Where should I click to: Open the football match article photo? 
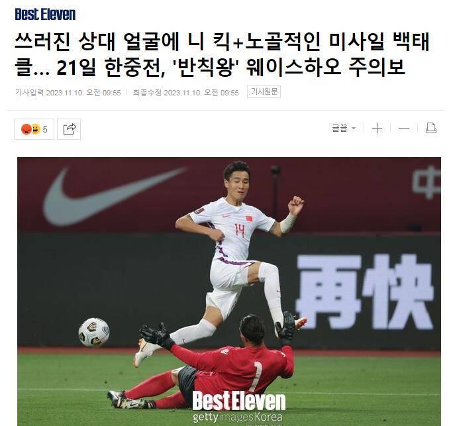coord(229,292)
